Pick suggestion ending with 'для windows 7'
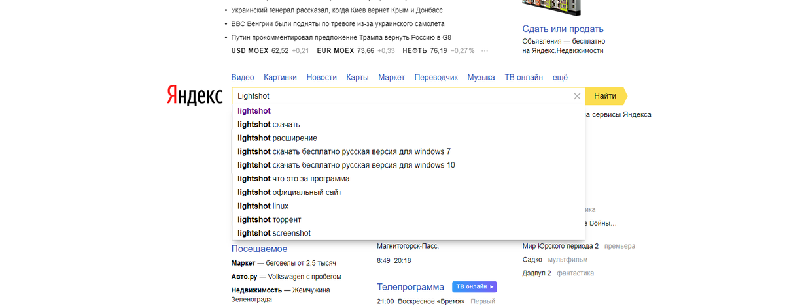 pyautogui.click(x=408, y=151)
